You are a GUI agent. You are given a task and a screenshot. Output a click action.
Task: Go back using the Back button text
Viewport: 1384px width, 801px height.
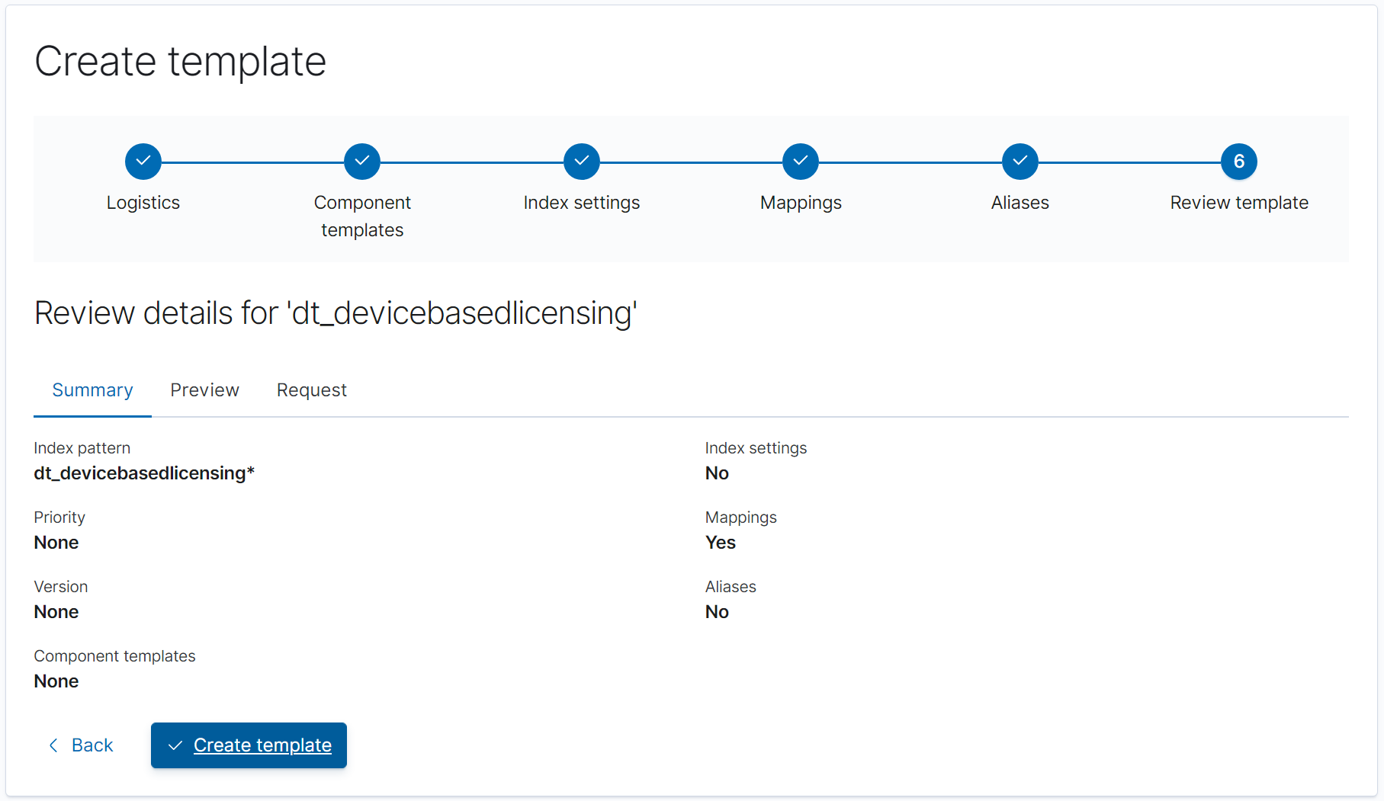pyautogui.click(x=92, y=745)
